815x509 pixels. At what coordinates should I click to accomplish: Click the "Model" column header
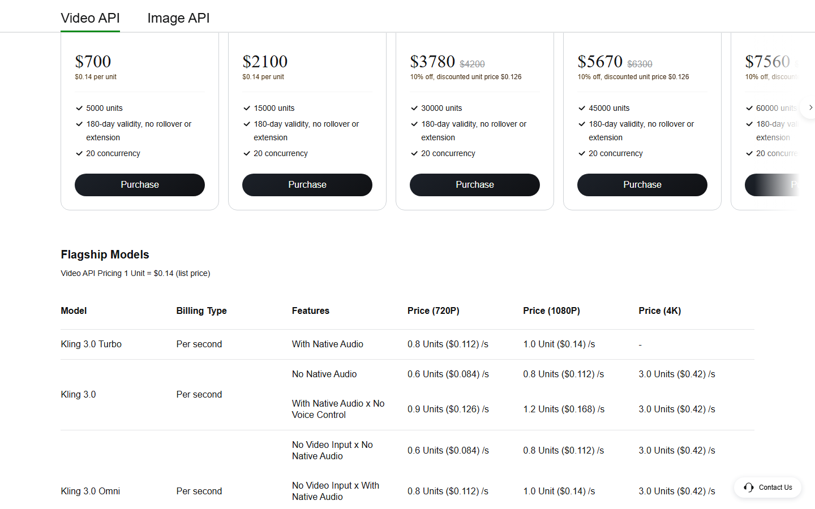coord(74,310)
